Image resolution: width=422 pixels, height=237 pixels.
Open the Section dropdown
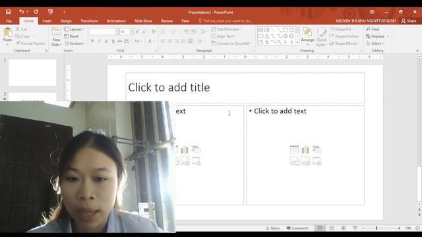click(75, 43)
